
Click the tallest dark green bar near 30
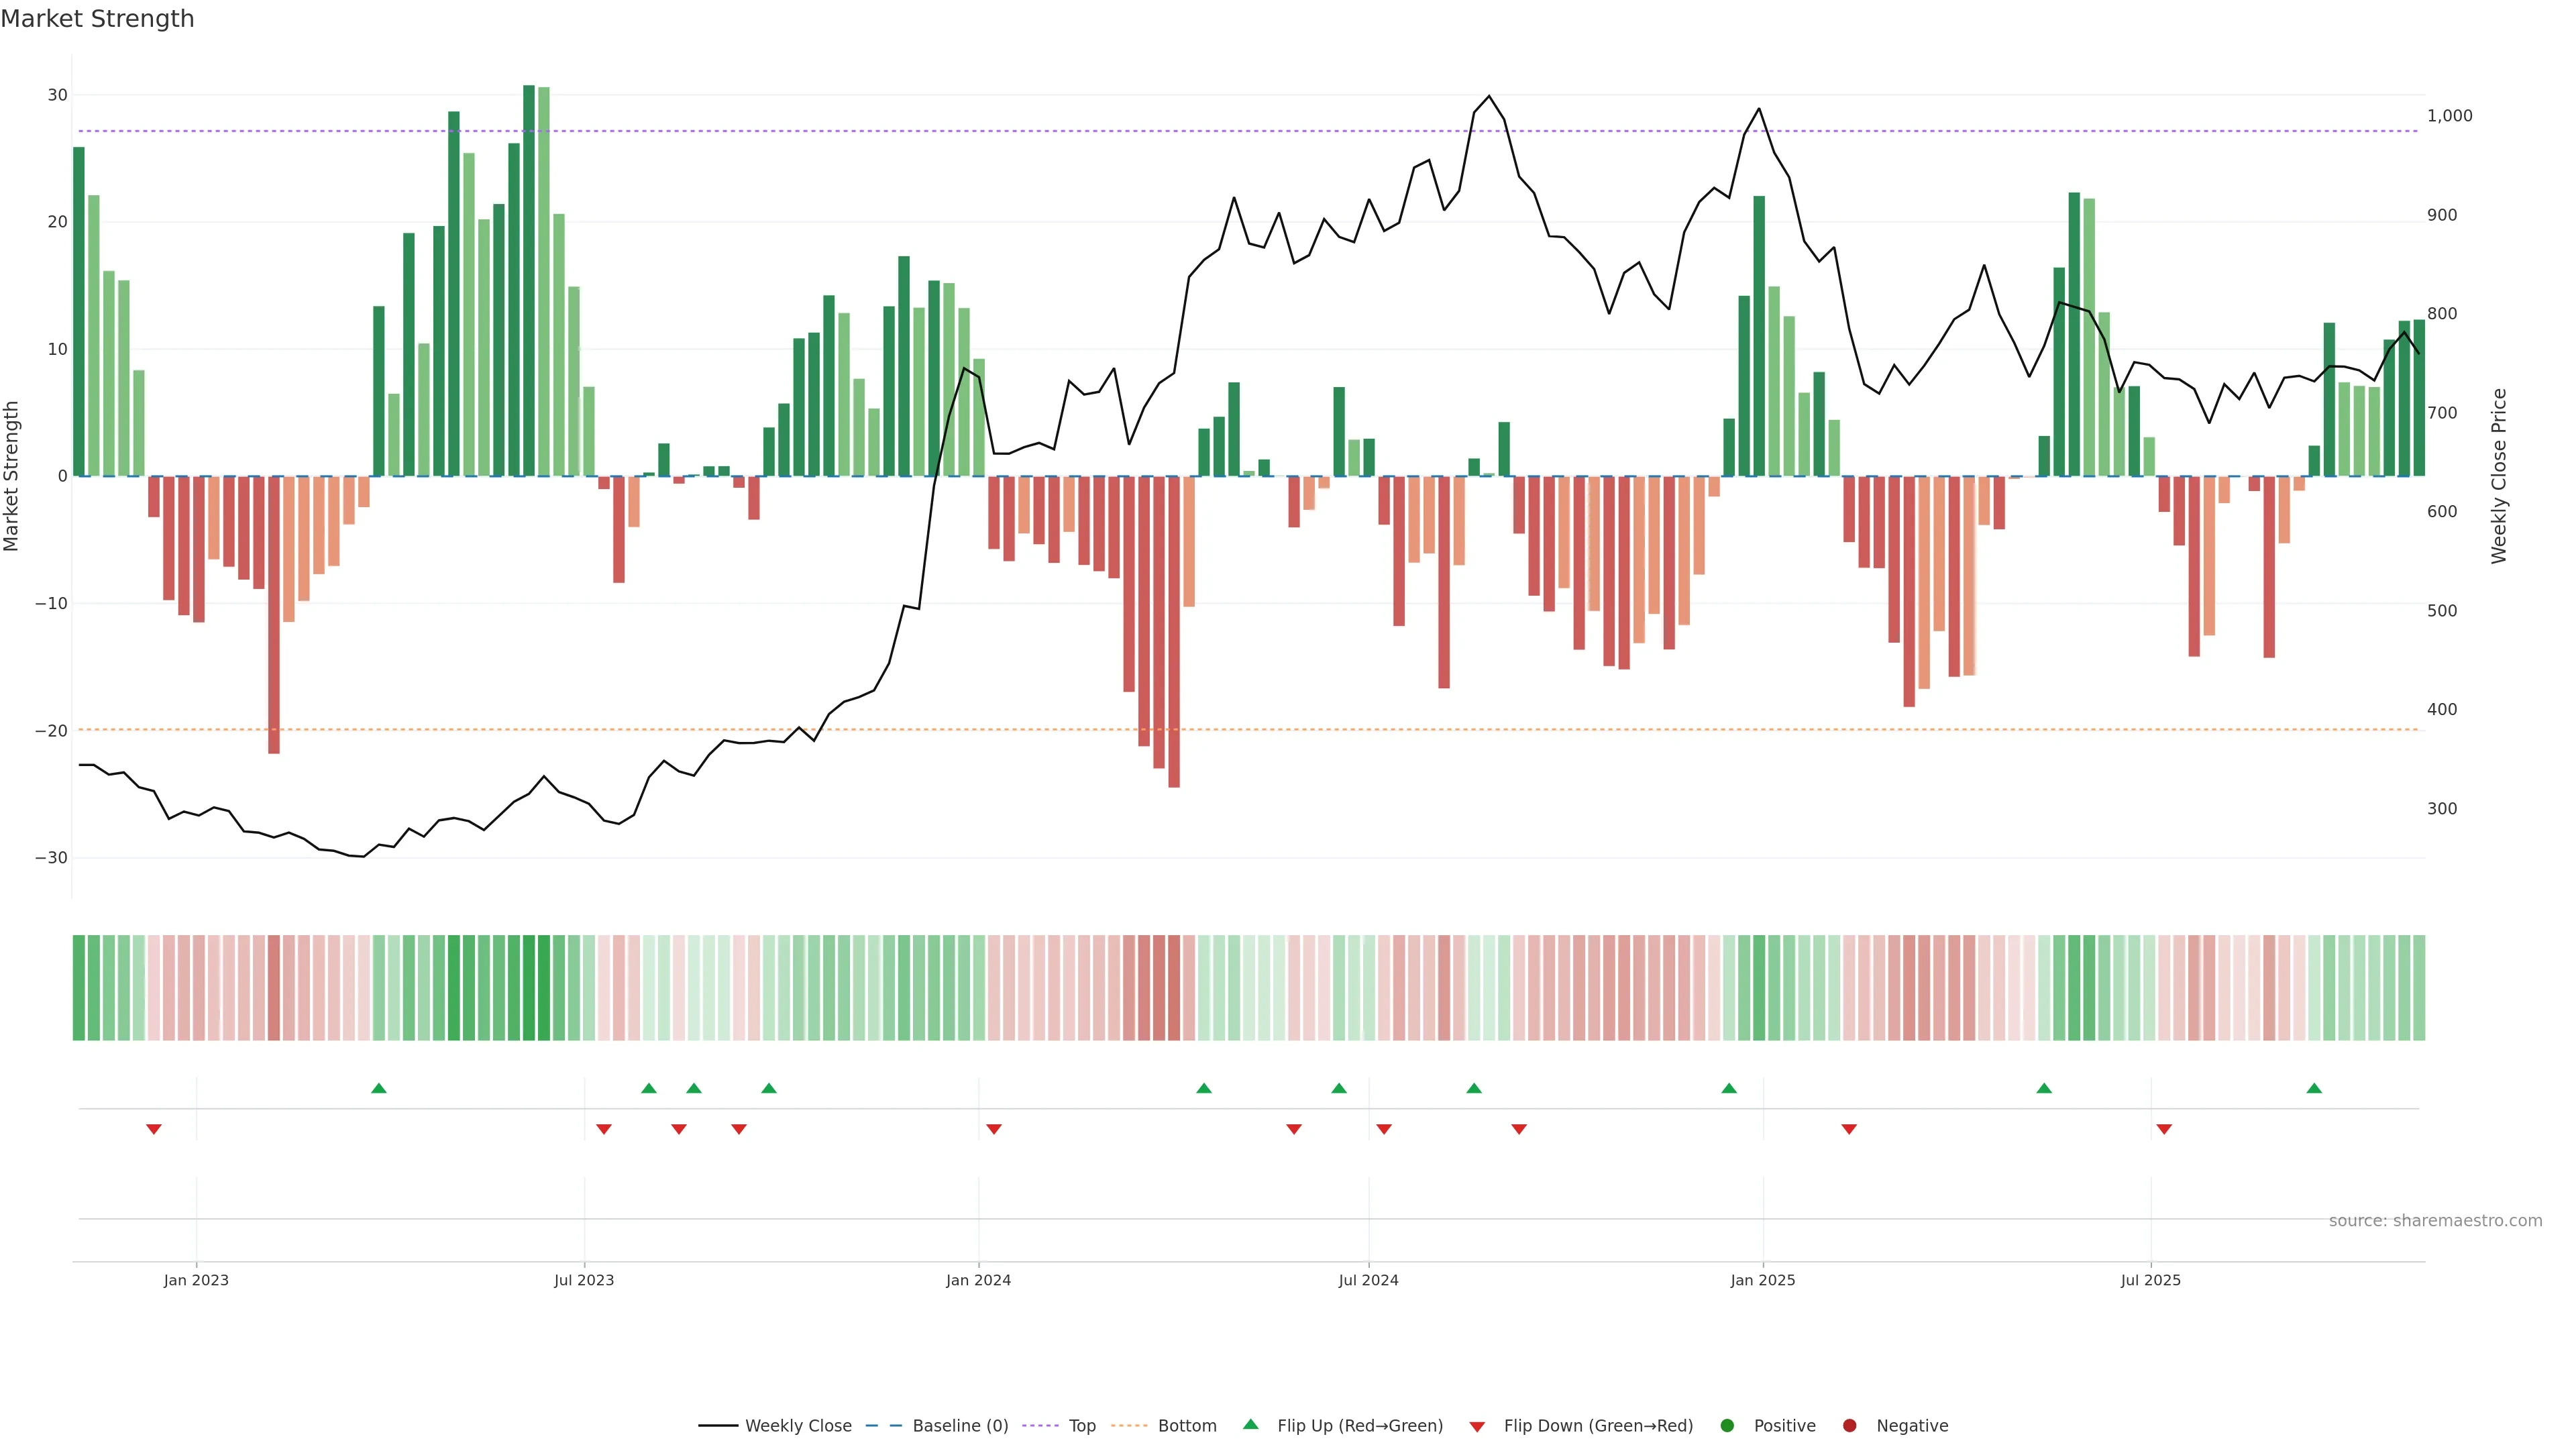click(x=529, y=280)
